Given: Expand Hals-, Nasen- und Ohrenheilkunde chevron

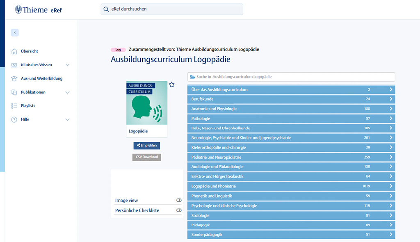Looking at the screenshot, I should click(x=391, y=128).
